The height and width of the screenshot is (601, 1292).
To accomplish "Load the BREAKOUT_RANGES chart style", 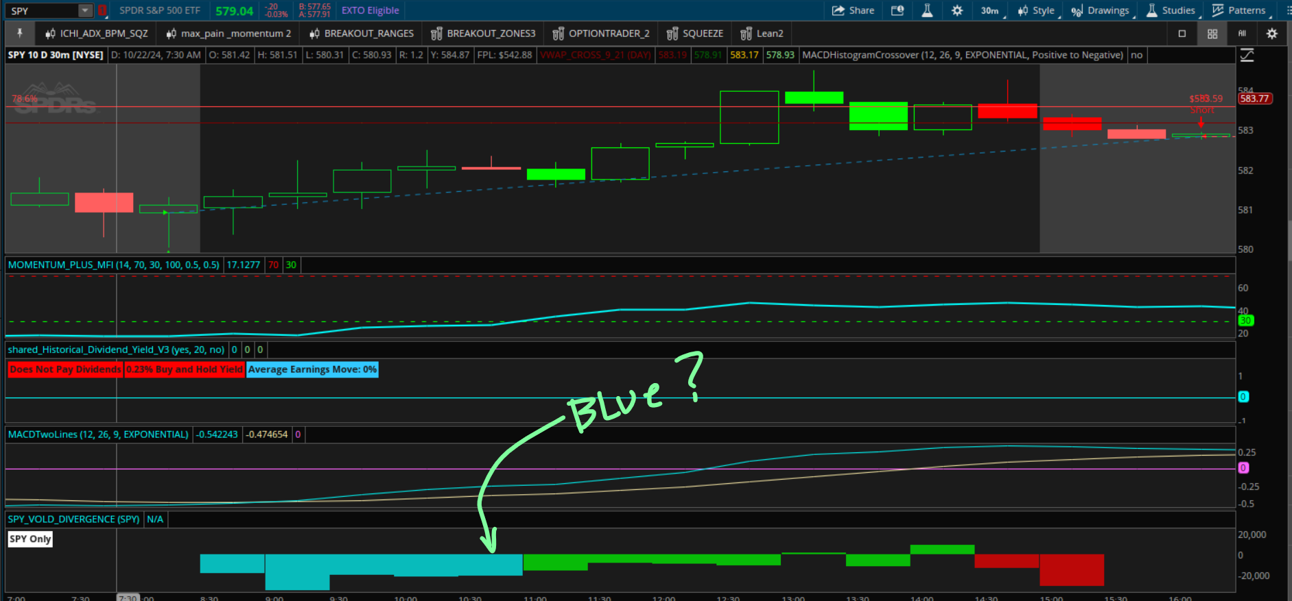I will click(x=362, y=34).
